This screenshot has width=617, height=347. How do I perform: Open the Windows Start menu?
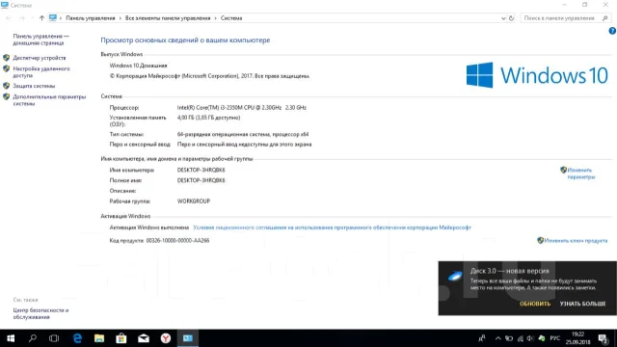click(11, 338)
